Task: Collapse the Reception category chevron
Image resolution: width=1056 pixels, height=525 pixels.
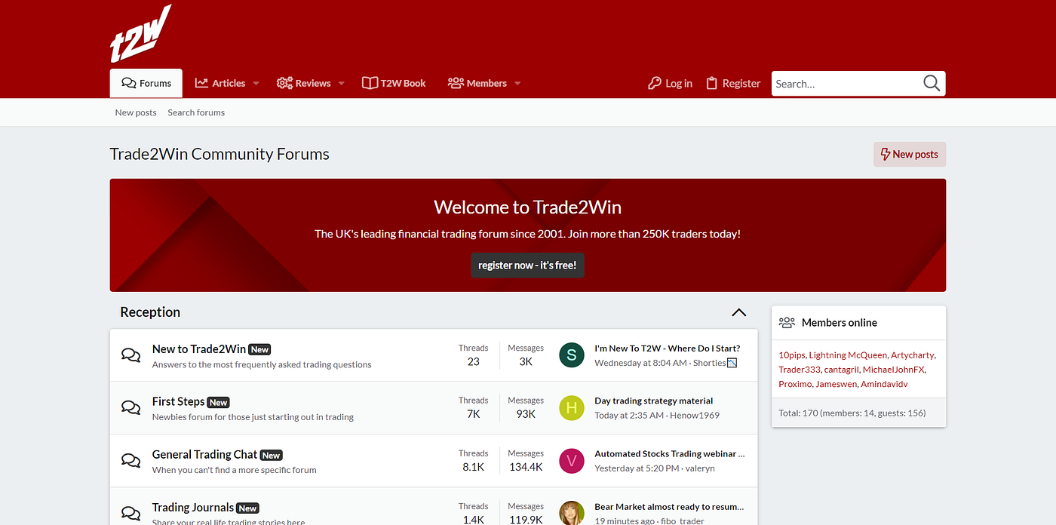Action: (x=738, y=312)
